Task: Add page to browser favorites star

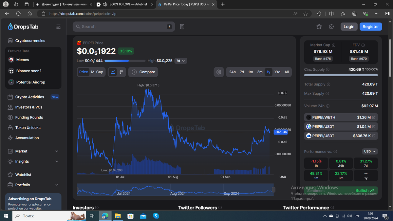Action: coord(306,14)
